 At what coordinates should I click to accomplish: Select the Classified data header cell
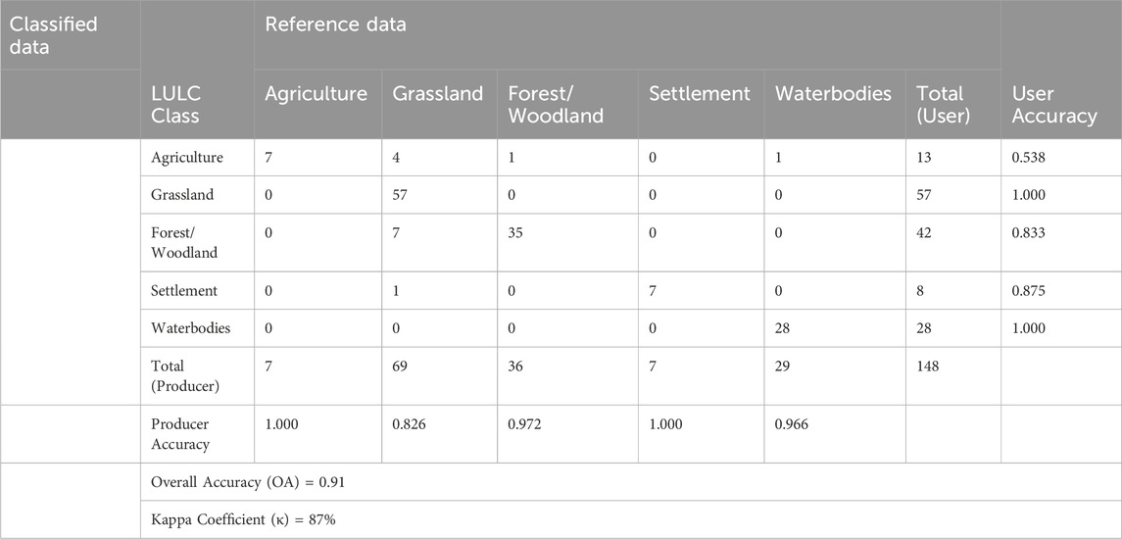(71, 35)
